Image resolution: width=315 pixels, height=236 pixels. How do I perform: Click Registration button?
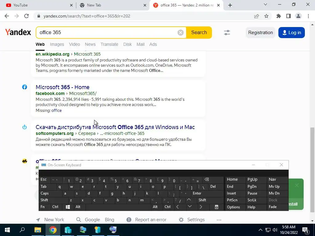(260, 33)
